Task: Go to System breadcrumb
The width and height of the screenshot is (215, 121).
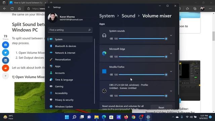Action: tap(107, 16)
